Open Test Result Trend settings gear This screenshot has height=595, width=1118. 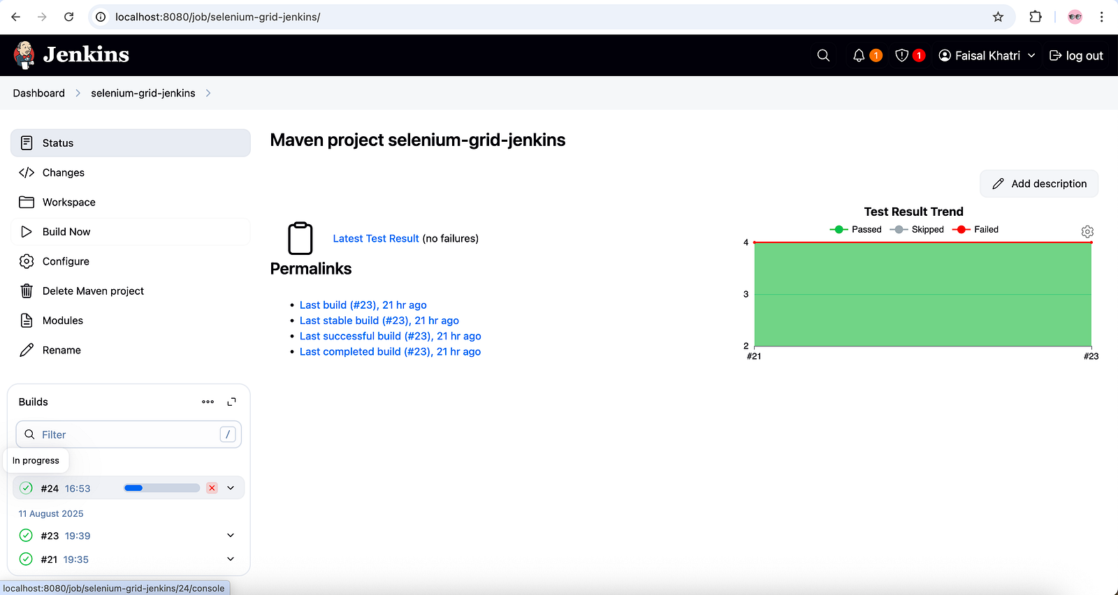(x=1087, y=231)
